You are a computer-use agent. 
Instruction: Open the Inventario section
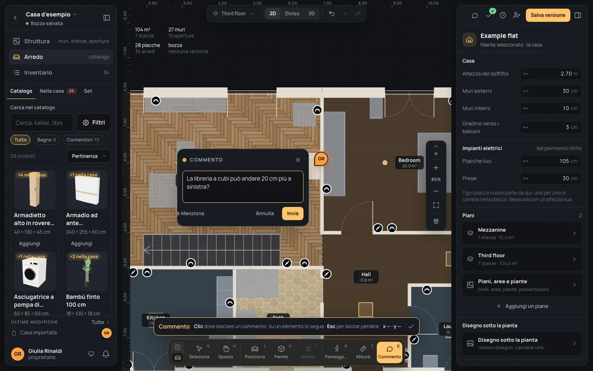coord(61,73)
